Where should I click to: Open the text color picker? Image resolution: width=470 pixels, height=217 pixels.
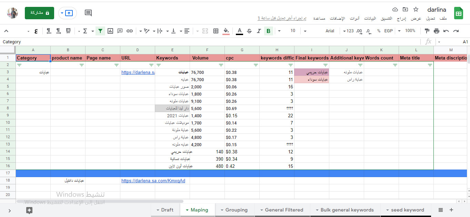click(x=239, y=31)
